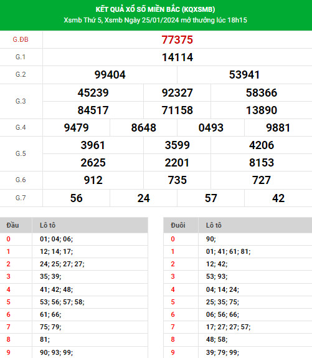Click the green KQXSMB title banner
The image size is (312, 358).
[156, 15]
